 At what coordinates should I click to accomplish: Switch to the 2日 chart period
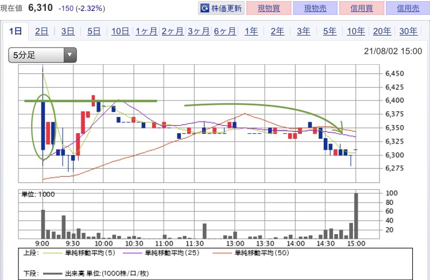tap(42, 31)
